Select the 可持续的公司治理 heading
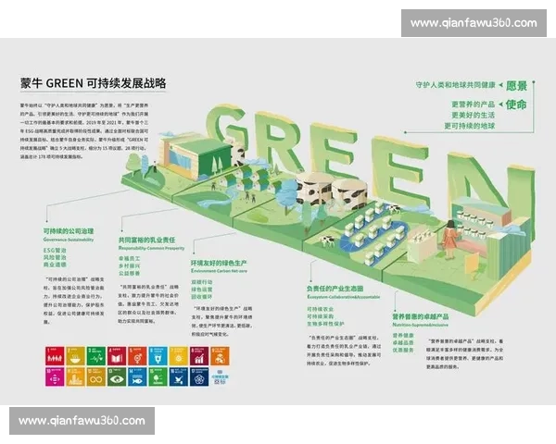The width and height of the screenshot is (556, 444). point(69,230)
